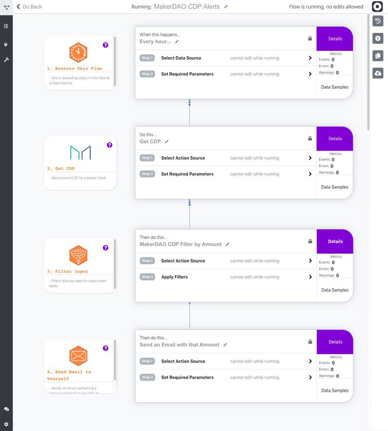Screen dimensions: 388x431
Task: Click pencil next to Every hour title
Action: pos(177,42)
